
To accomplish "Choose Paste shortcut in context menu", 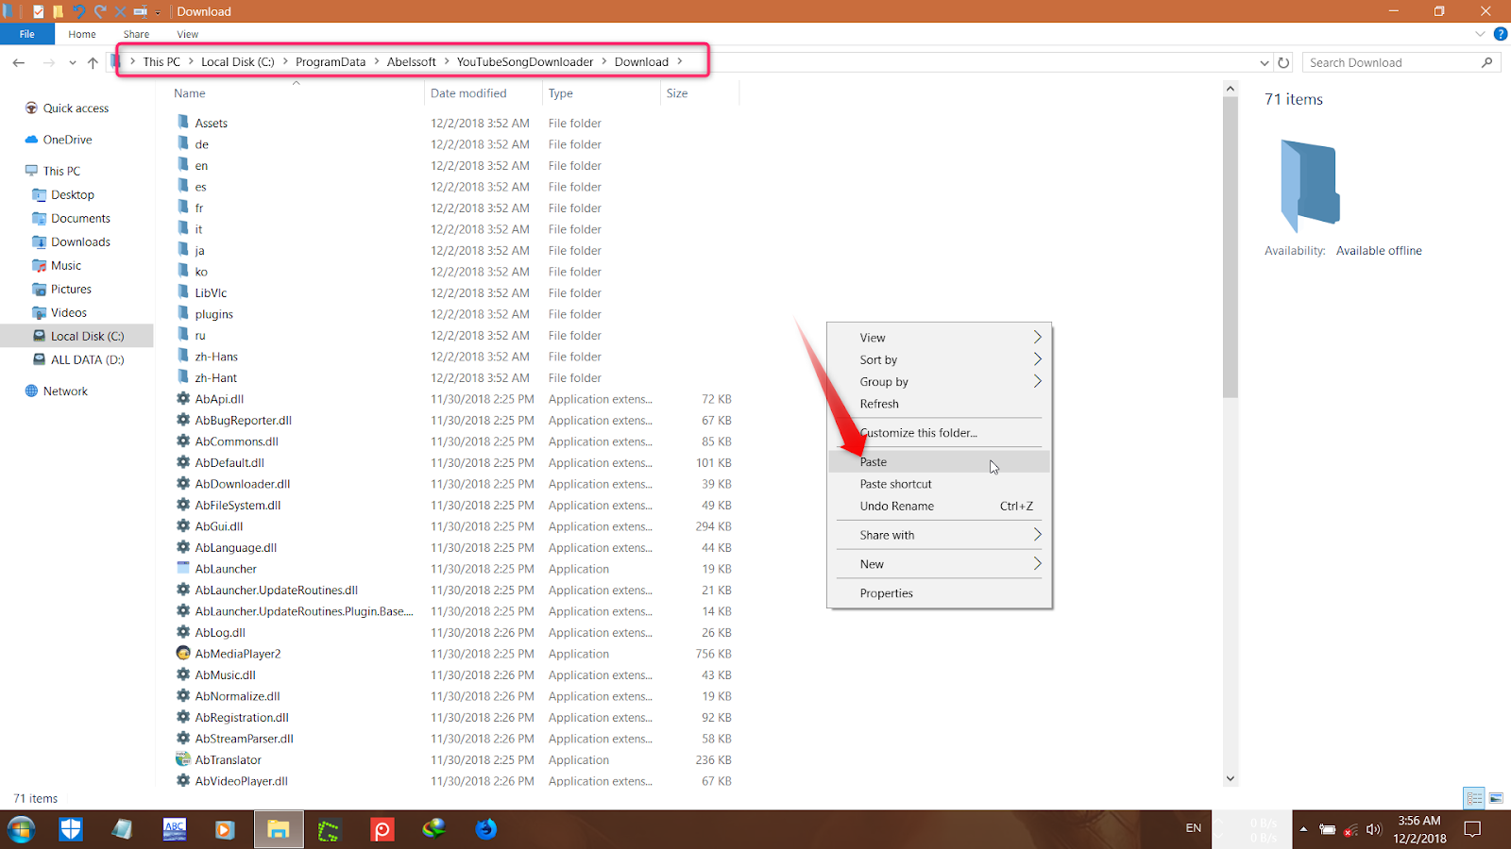I will click(x=940, y=484).
